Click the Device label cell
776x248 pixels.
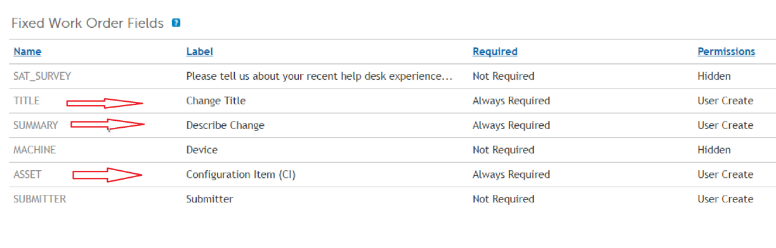coord(202,150)
